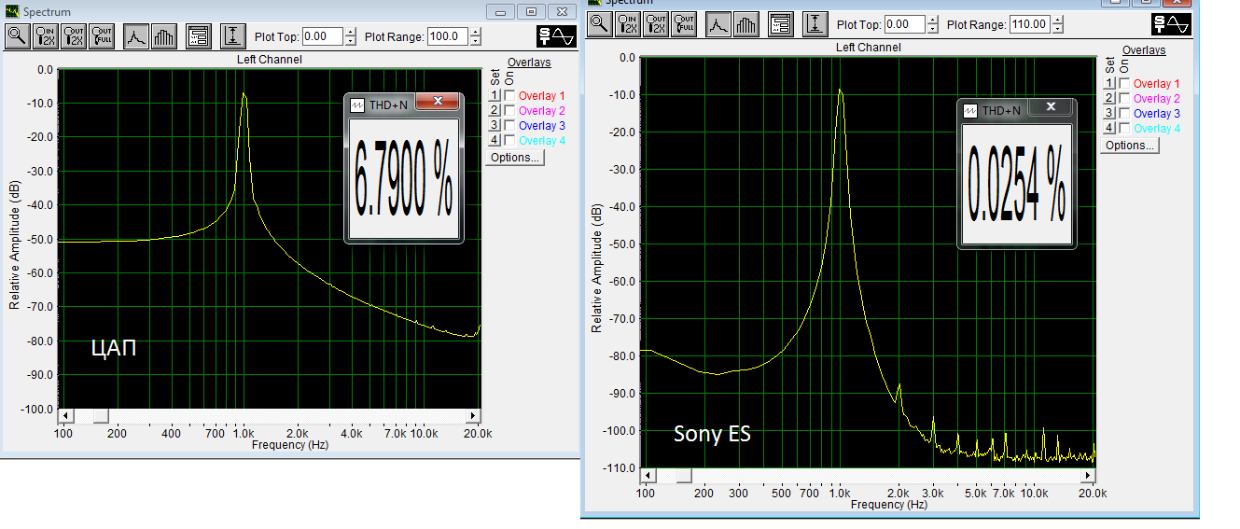The image size is (1240, 529).
Task: Click Overlays heading in right window
Action: point(1144,50)
